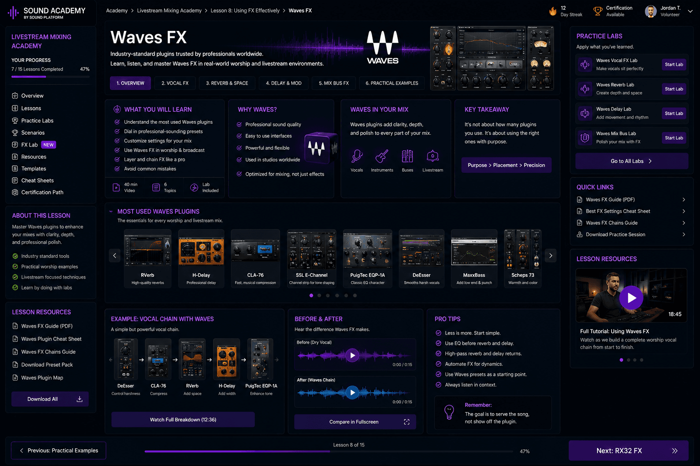700x466 pixels.
Task: Click the 40 min Video icon
Action: pos(116,187)
